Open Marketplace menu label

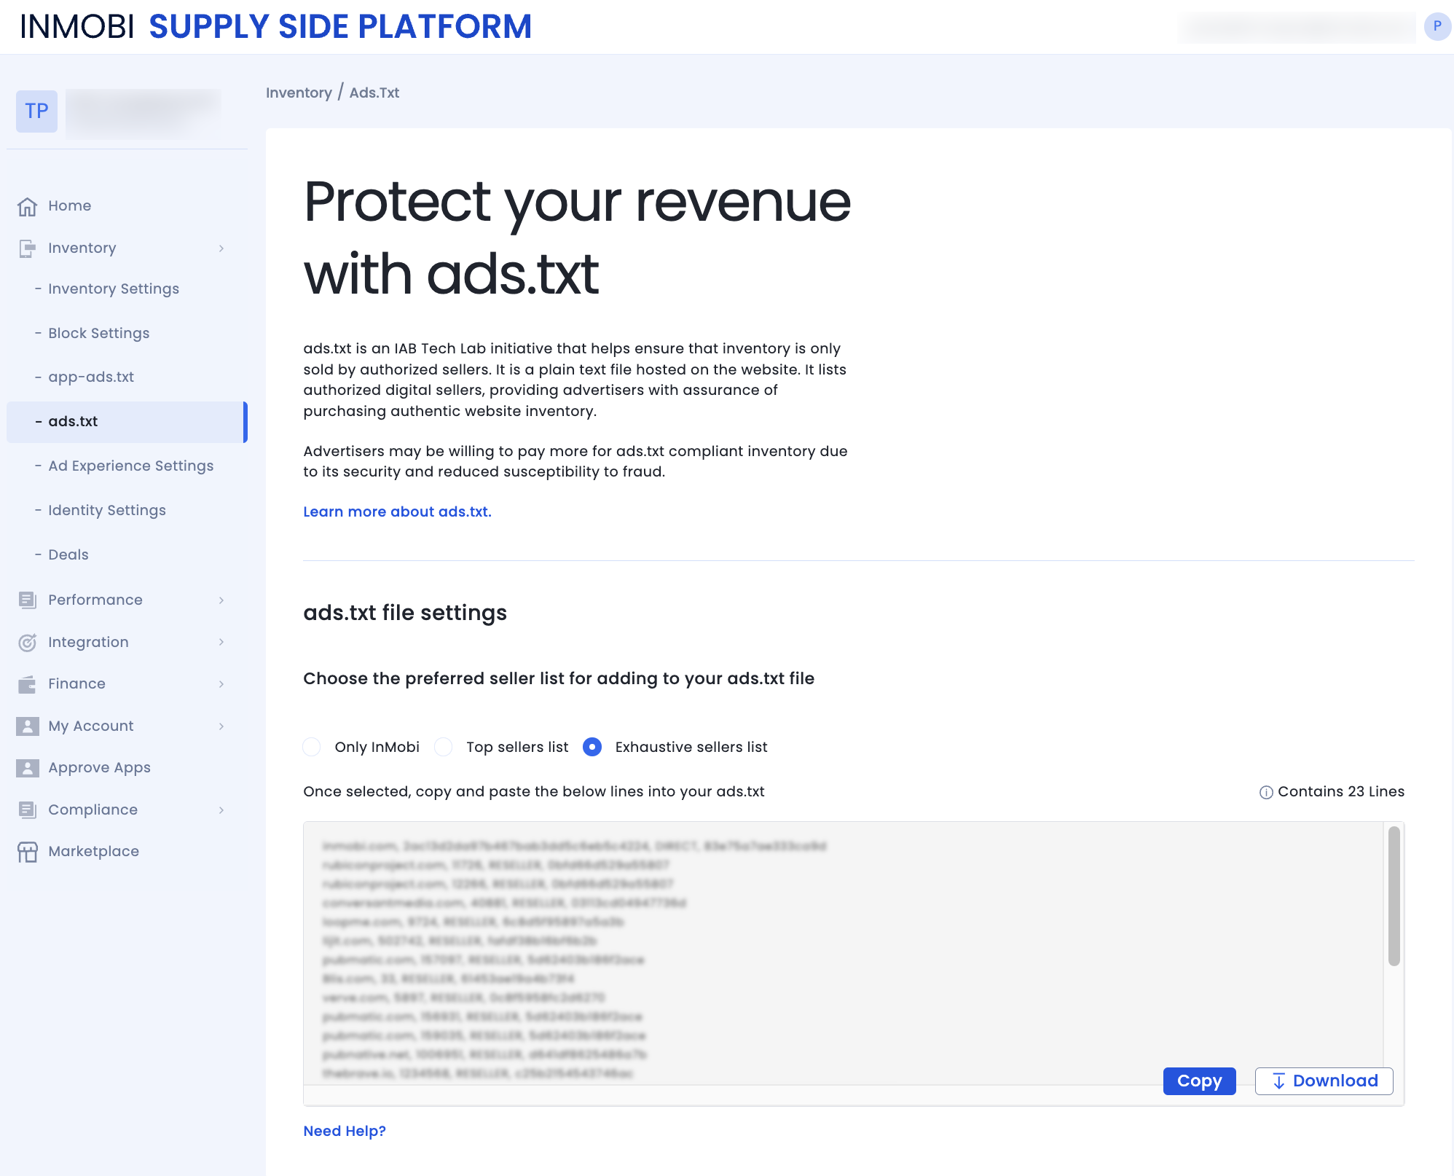(x=93, y=851)
